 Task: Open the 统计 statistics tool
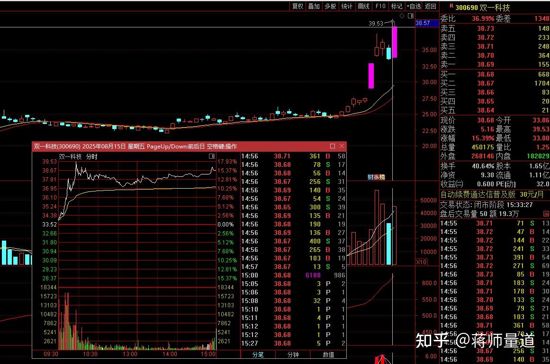pyautogui.click(x=347, y=6)
